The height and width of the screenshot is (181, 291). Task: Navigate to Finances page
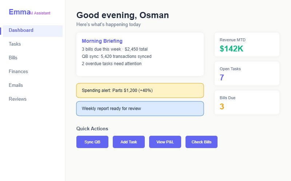pos(18,72)
